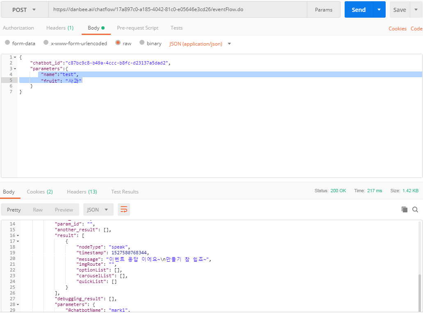This screenshot has height=313, width=423.
Task: Click the "quickList" response line
Action: tap(96, 282)
